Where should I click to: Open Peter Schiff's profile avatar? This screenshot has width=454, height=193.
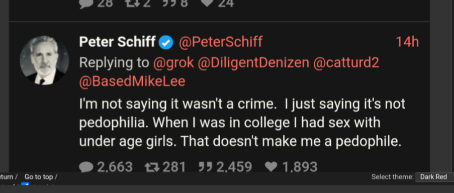[x=44, y=60]
